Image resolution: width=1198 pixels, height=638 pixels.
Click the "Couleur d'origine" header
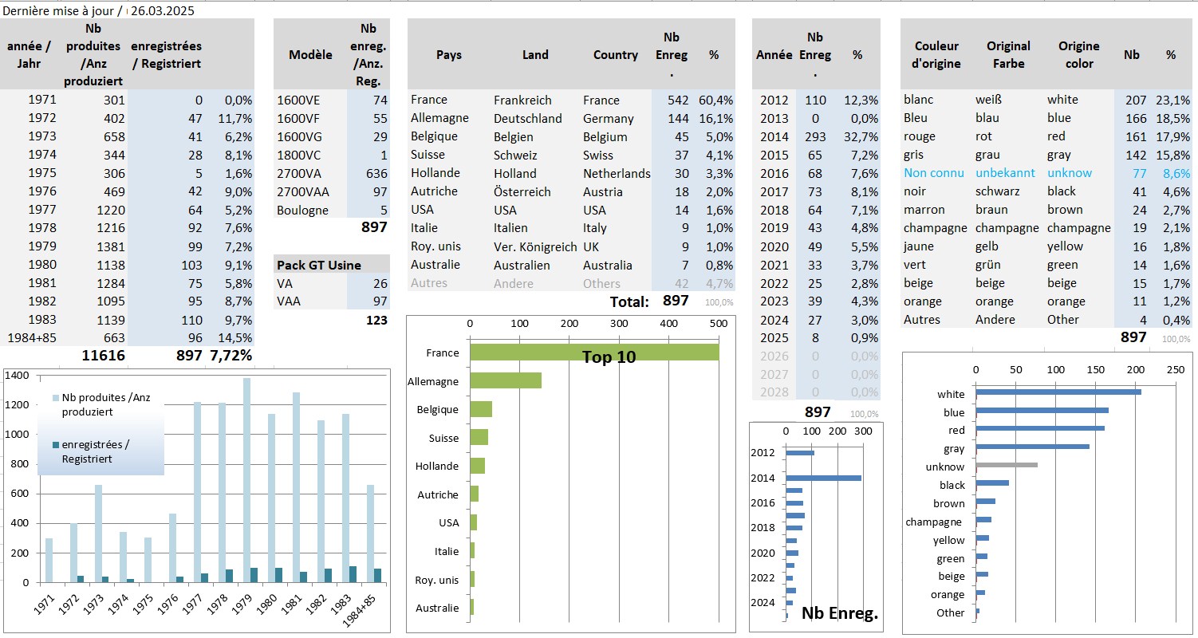tap(936, 54)
